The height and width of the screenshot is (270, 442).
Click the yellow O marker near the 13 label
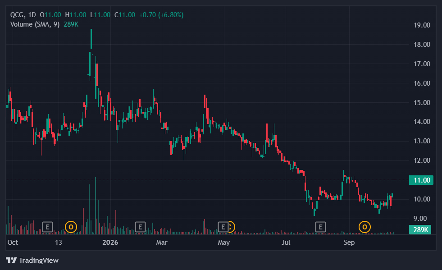(x=71, y=227)
